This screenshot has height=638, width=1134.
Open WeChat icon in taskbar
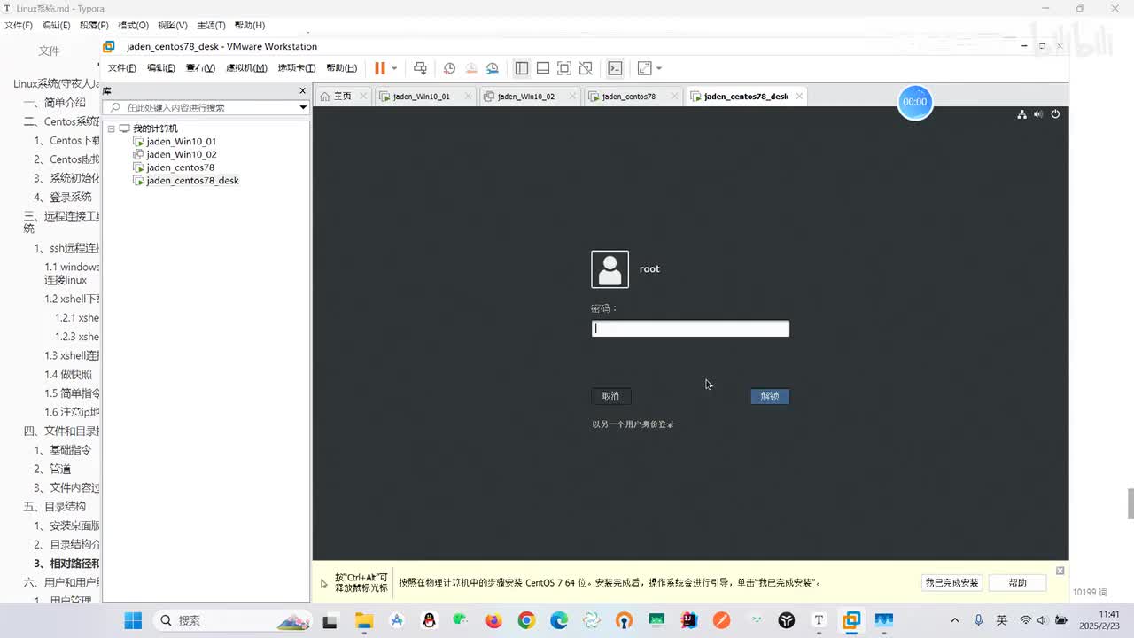pyautogui.click(x=461, y=620)
